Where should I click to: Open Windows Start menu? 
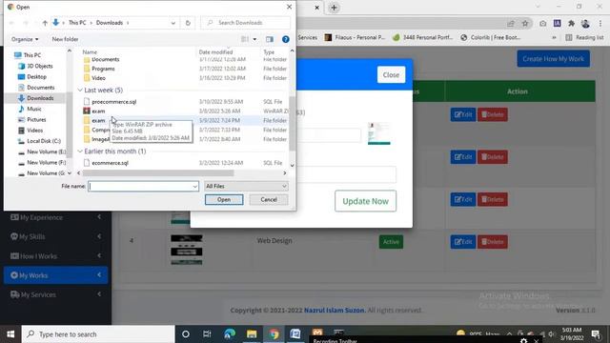tap(10, 334)
